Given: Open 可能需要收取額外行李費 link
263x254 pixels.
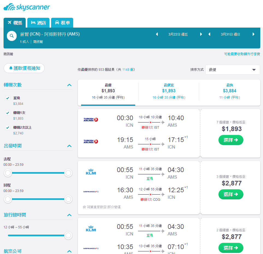Looking at the screenshot, I should point(242,54).
